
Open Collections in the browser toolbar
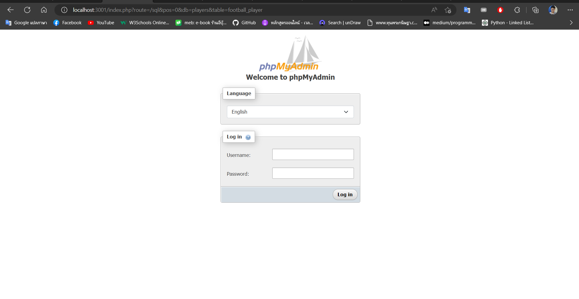click(535, 10)
